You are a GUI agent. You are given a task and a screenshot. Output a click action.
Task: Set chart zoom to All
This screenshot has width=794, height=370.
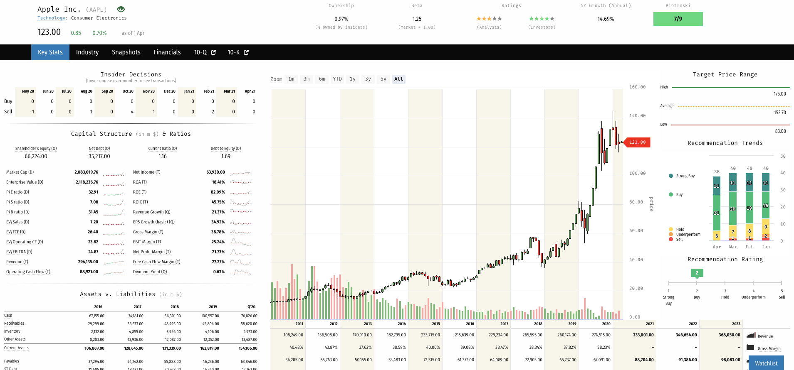[x=399, y=79]
